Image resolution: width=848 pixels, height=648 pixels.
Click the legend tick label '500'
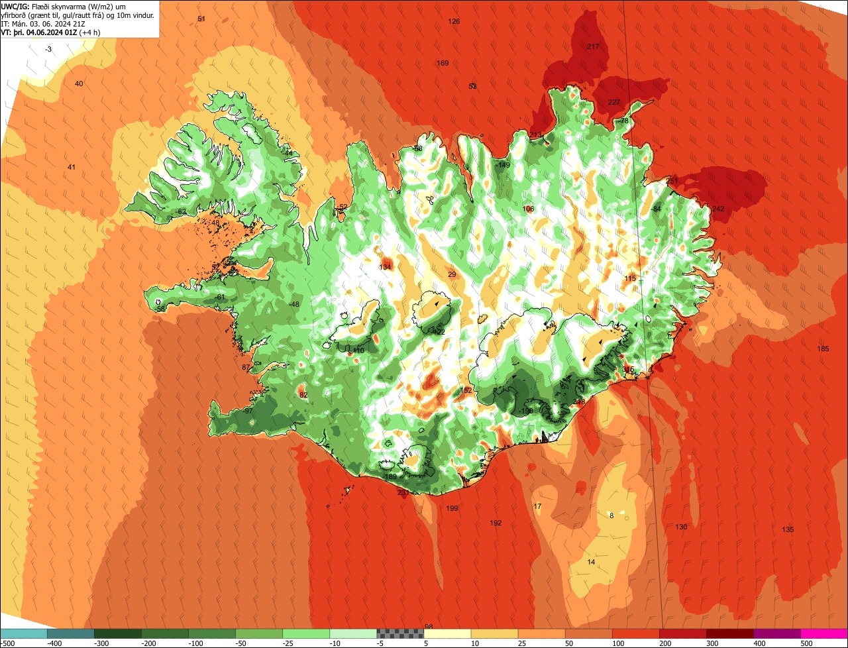click(806, 643)
